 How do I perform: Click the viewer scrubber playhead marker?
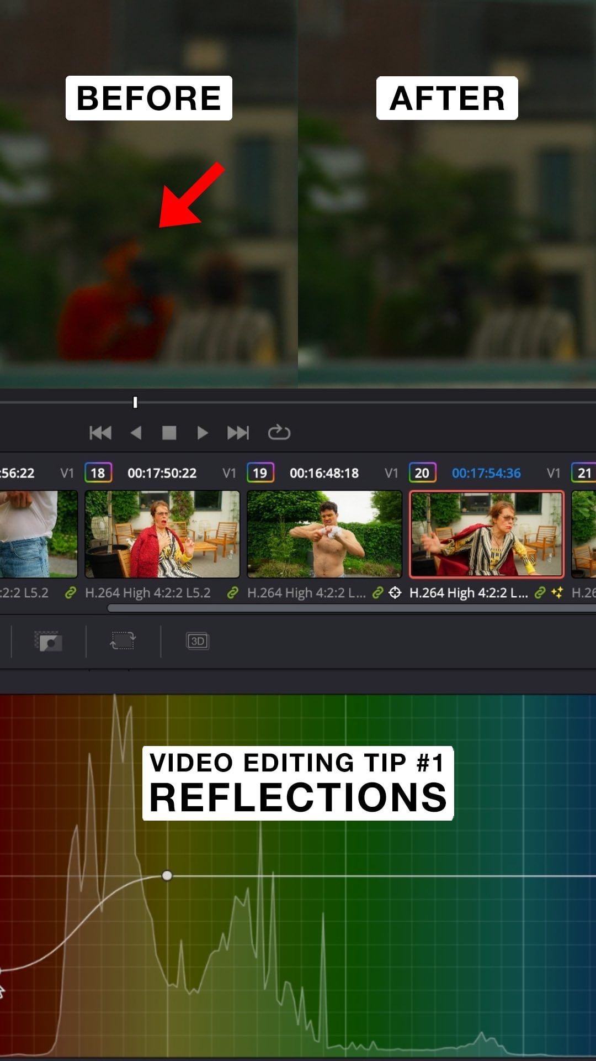tap(135, 402)
